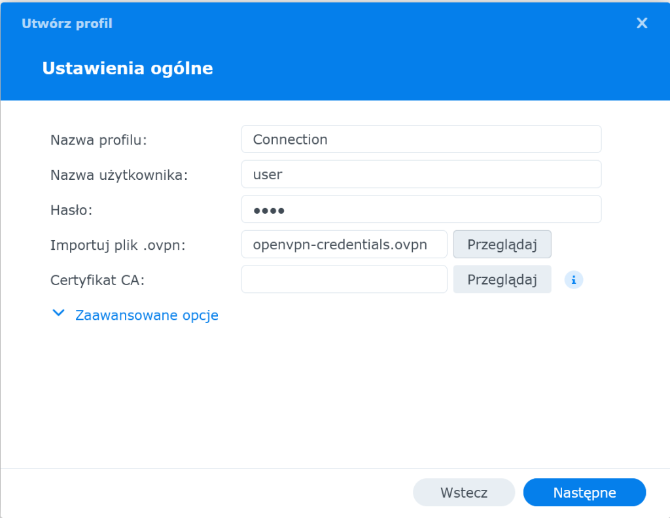Click the openvpn-credentials.ovpn file field

[x=344, y=245]
